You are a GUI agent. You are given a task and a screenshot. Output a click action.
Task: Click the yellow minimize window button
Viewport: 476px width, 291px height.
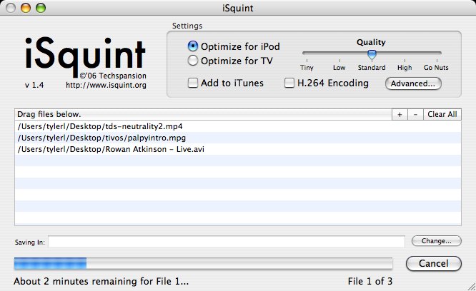click(x=26, y=8)
